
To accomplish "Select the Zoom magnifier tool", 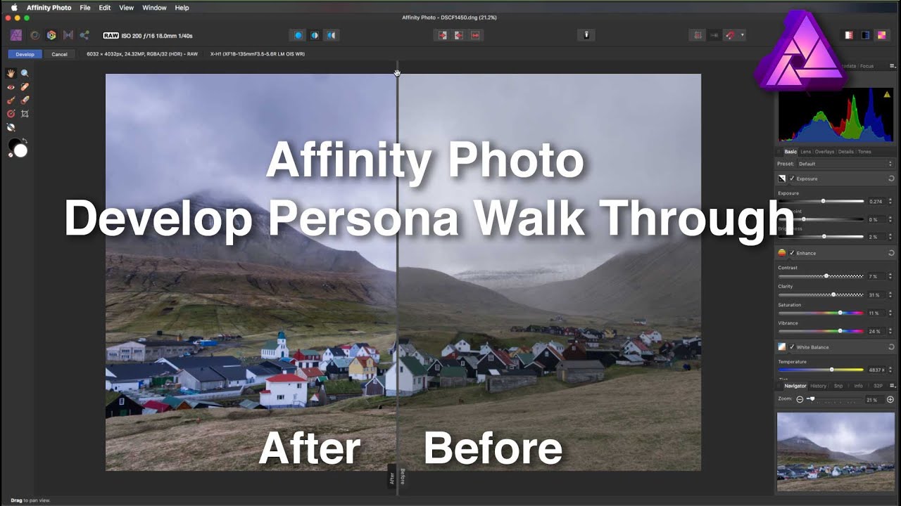I will (25, 73).
